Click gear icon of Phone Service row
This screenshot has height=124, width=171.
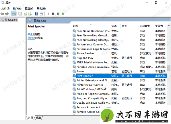click(x=74, y=53)
